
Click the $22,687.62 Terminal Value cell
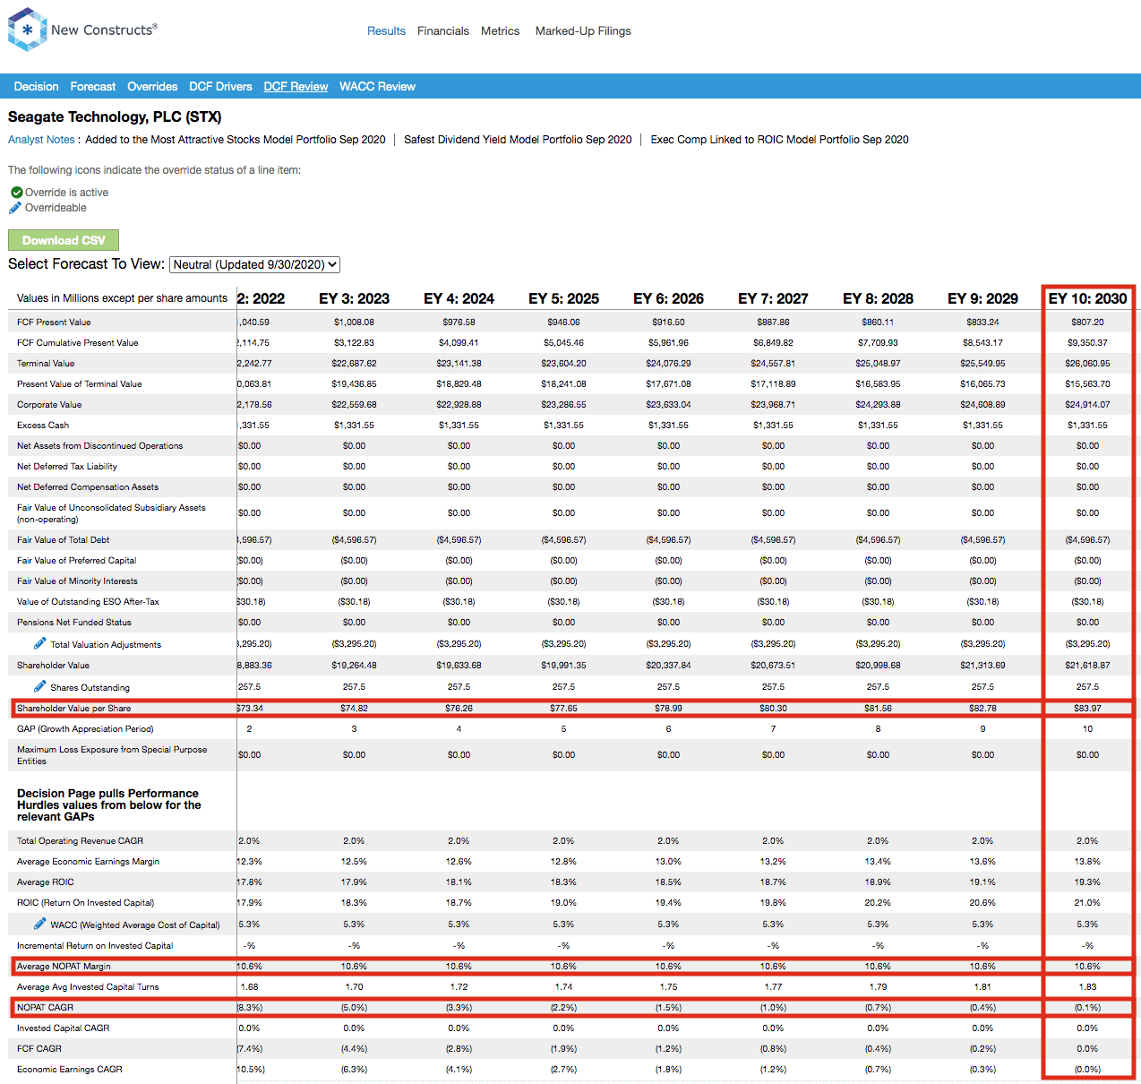click(354, 363)
